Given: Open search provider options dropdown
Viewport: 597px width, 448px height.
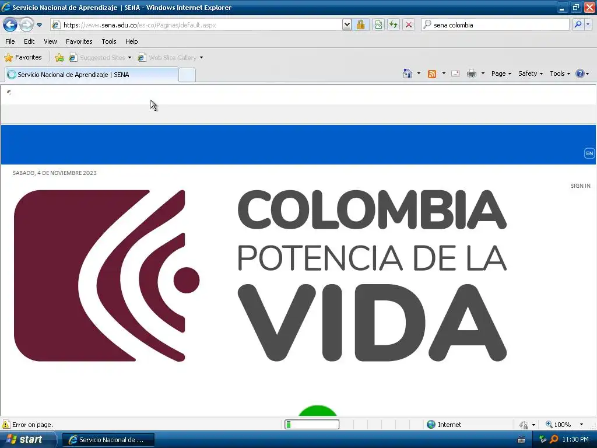Looking at the screenshot, I should (588, 24).
